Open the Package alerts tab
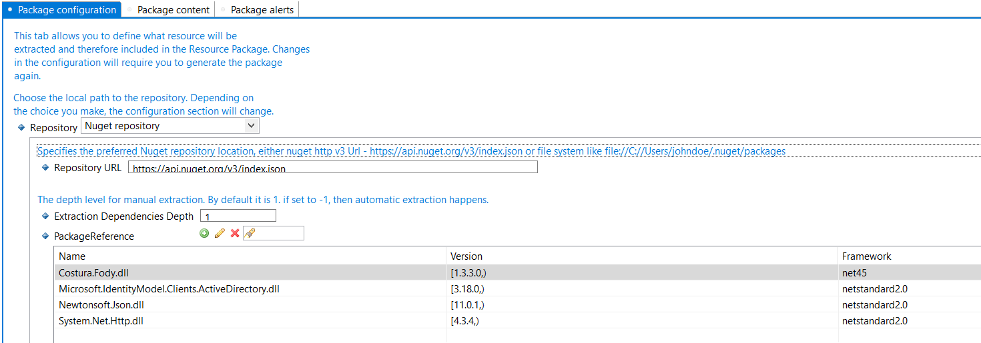The image size is (981, 343). [x=262, y=10]
